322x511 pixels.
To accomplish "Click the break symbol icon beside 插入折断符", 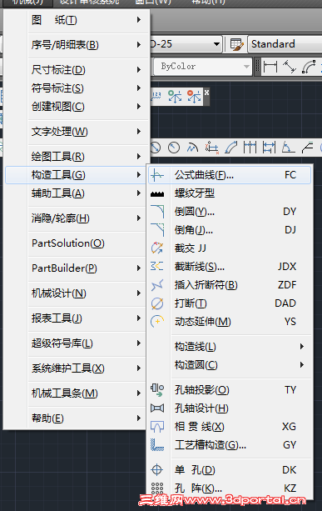I will (x=157, y=285).
